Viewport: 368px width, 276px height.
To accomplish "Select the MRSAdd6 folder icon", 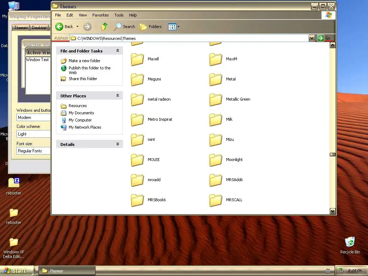I will click(x=216, y=180).
